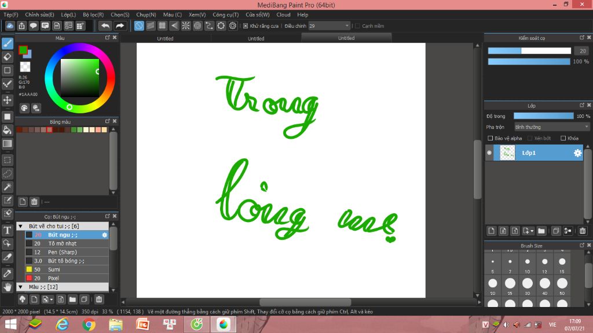This screenshot has height=333, width=593.
Task: Open the Điều chỉnh value dropdown
Action: click(x=329, y=25)
